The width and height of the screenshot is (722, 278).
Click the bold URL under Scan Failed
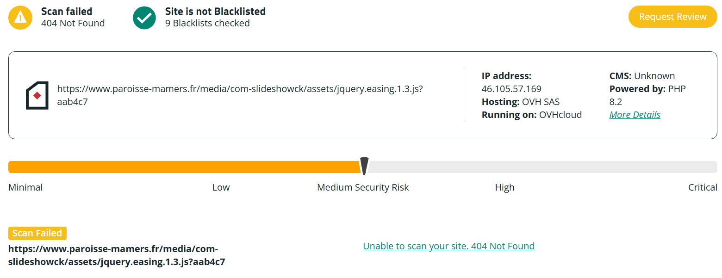pos(117,255)
